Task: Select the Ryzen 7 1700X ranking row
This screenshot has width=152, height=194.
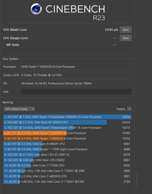Action: (67, 149)
